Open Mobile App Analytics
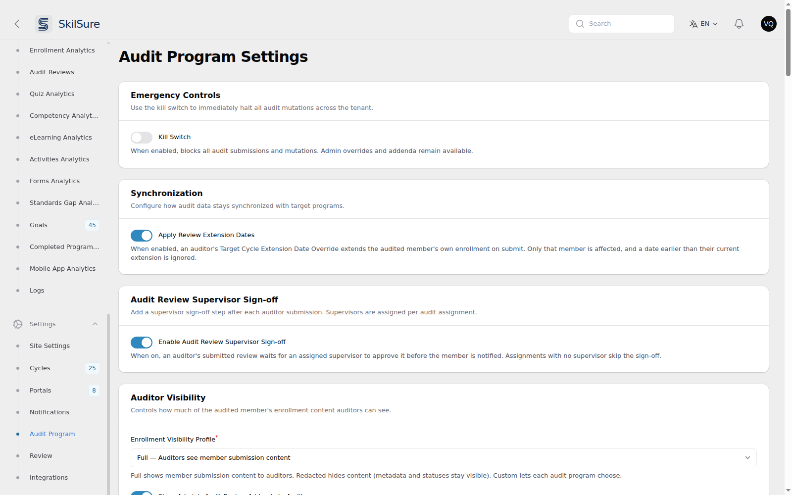This screenshot has width=792, height=495. pos(62,269)
